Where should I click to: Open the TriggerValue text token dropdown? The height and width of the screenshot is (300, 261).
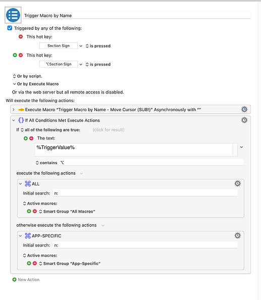pos(241,147)
